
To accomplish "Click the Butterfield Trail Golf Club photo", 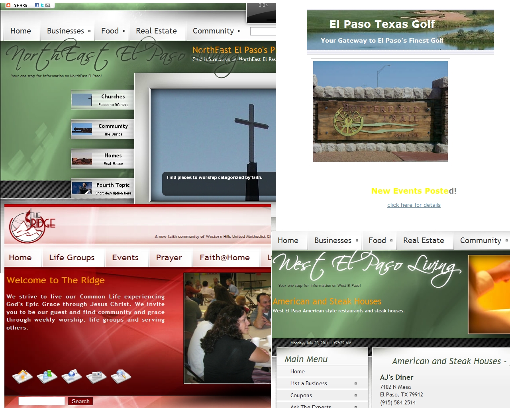I will 381,111.
